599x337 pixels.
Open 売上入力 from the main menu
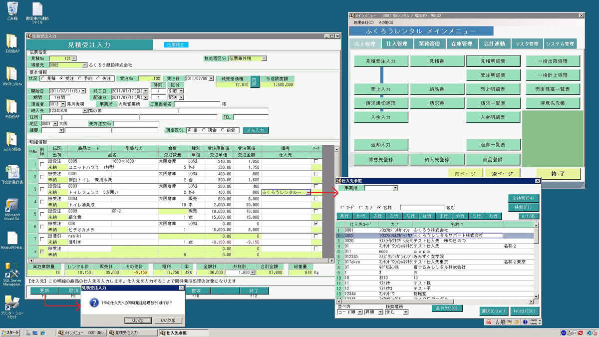[382, 89]
